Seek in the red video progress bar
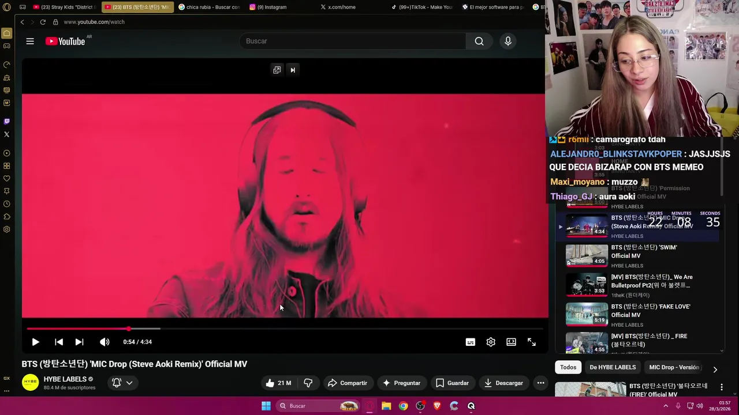Viewport: 739px width, 415px height. [x=285, y=329]
